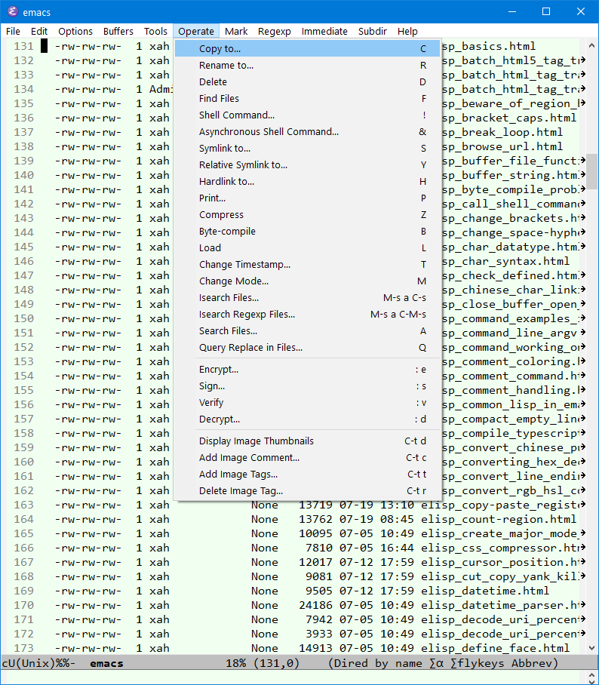Choose Encrypt... menu entry
The image size is (599, 685).
click(x=307, y=369)
